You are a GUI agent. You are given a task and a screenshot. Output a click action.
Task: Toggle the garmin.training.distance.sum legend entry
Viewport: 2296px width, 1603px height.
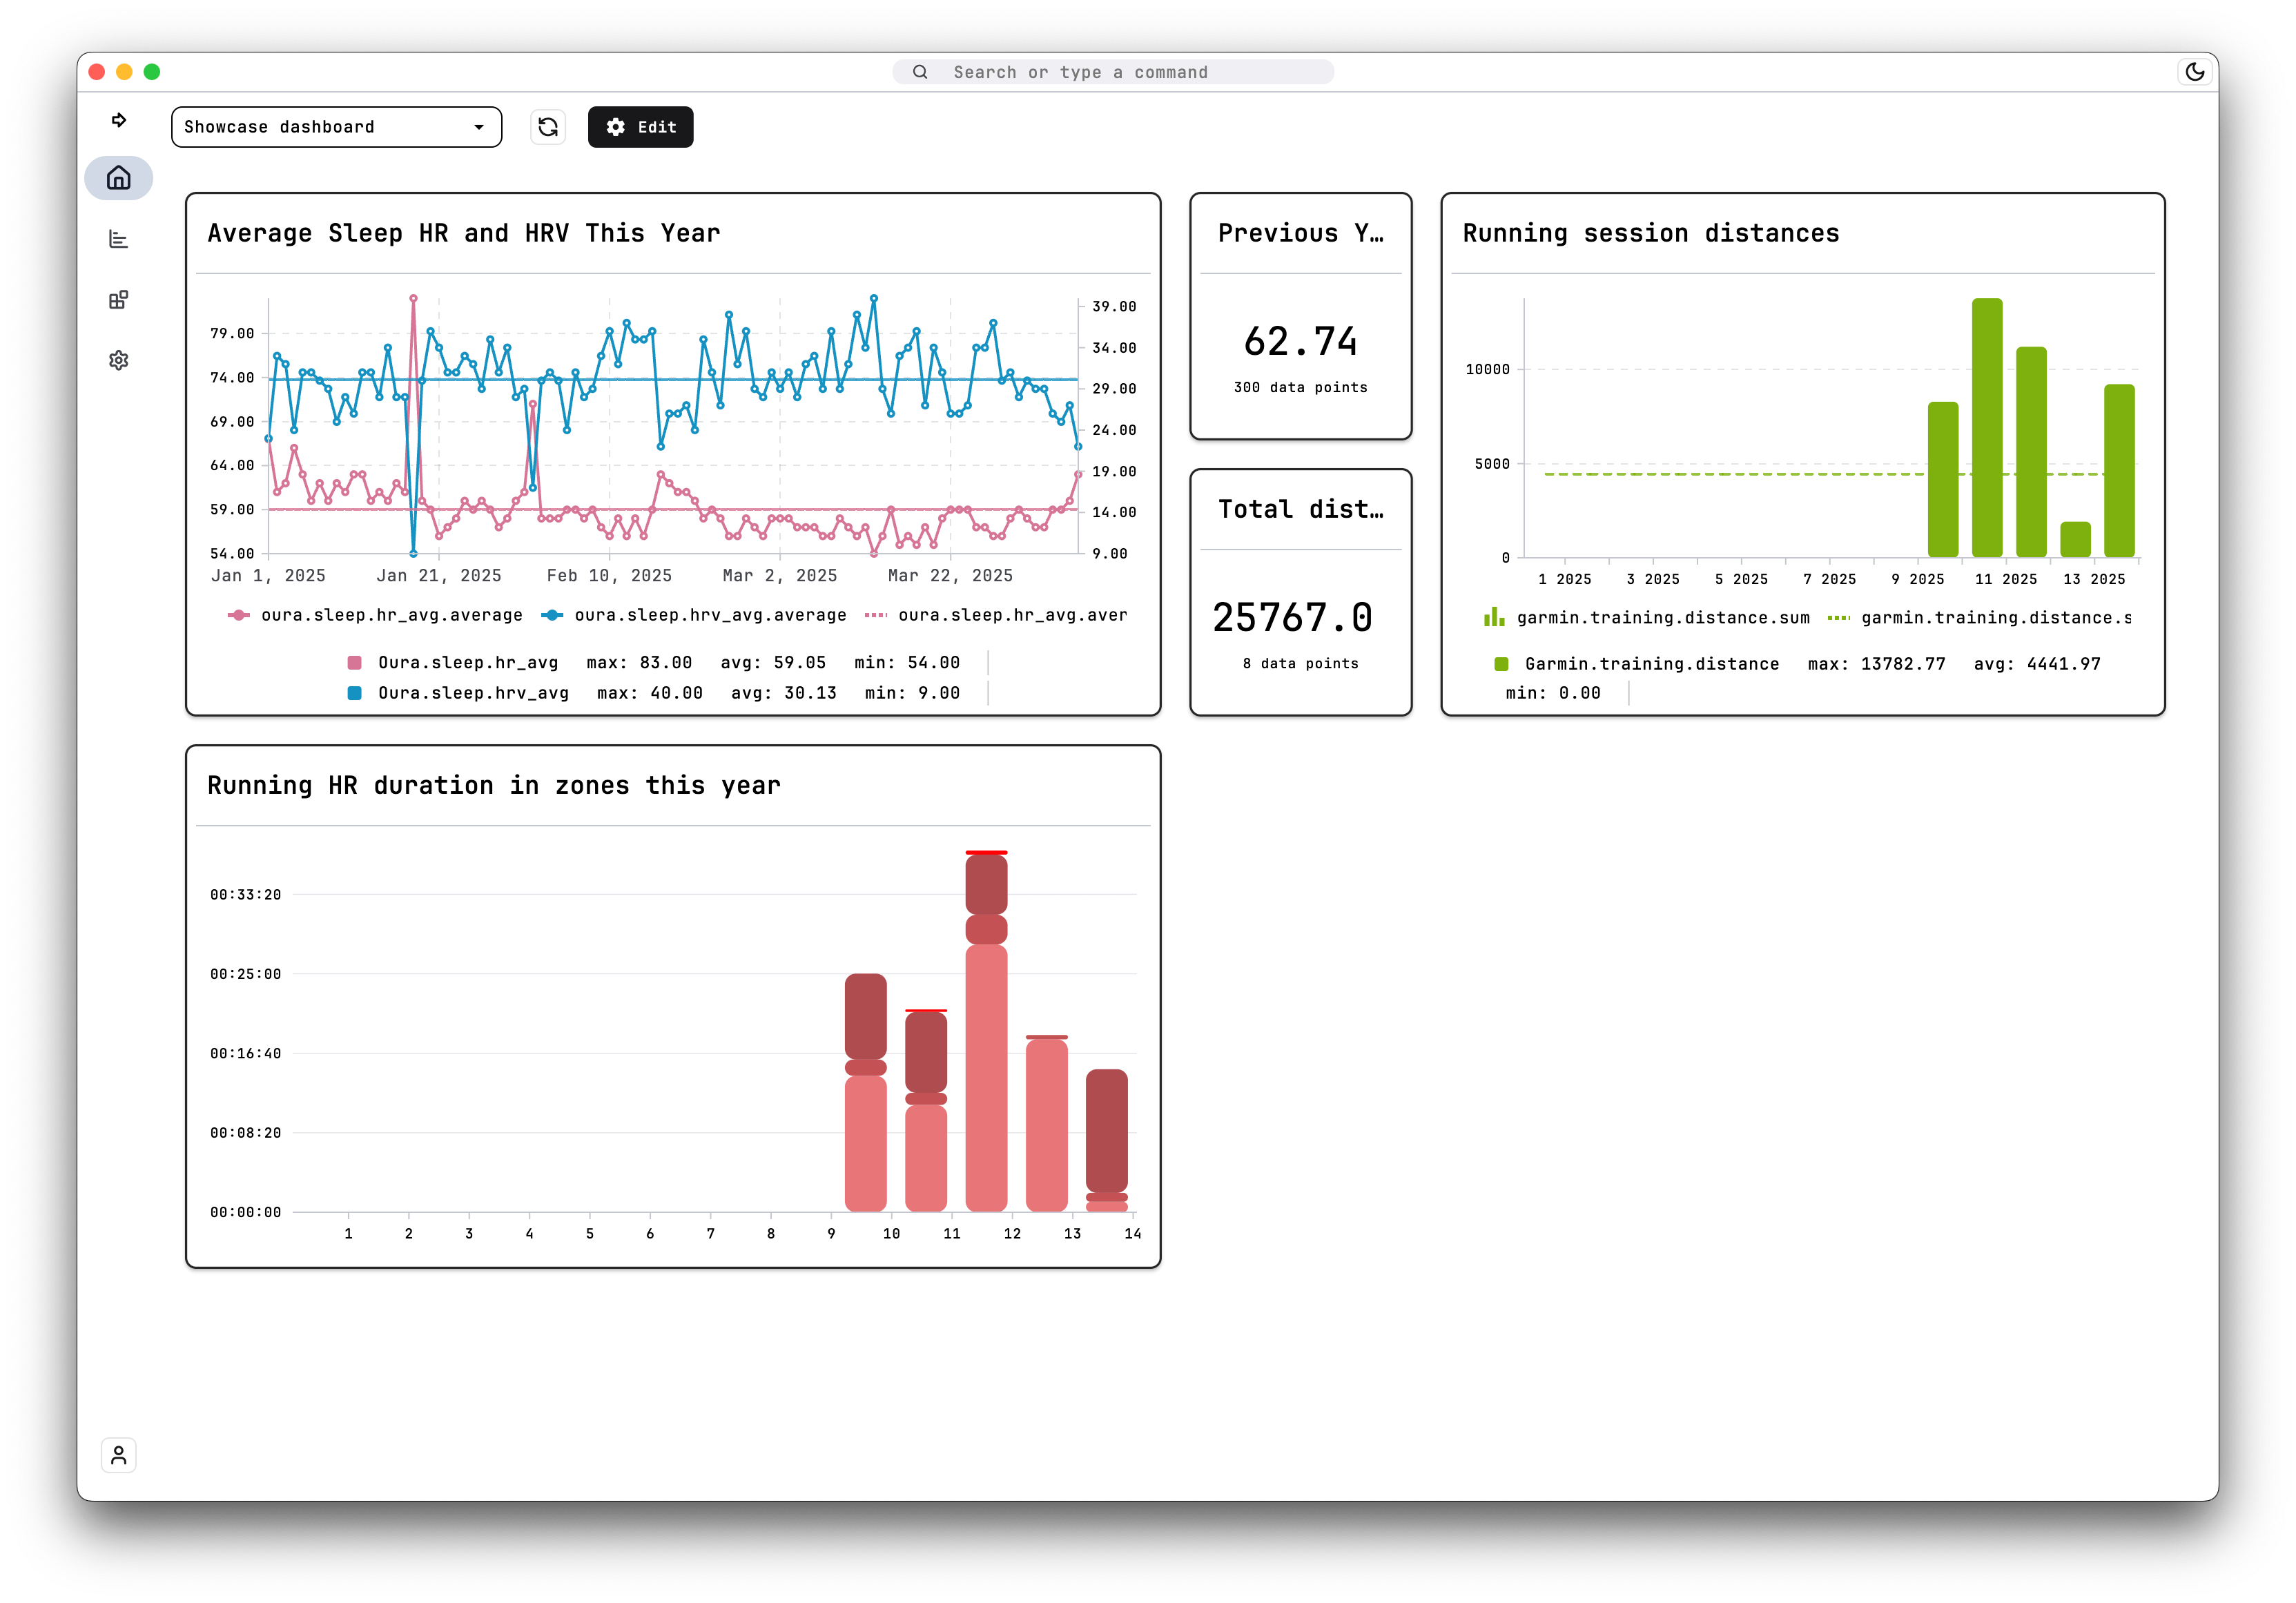(1661, 617)
